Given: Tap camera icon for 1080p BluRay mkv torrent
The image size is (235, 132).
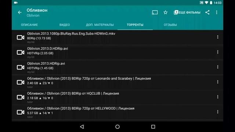Looking at the screenshot, I should (x=21, y=37).
